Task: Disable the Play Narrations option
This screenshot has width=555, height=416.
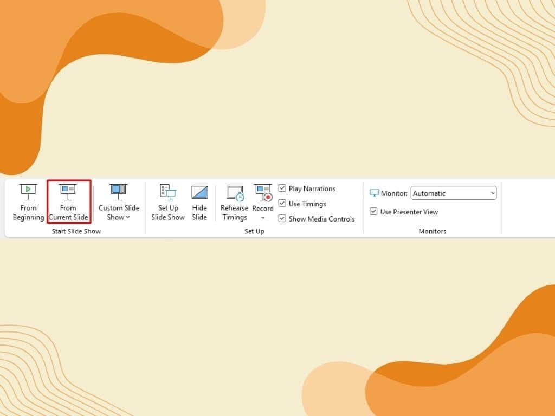Action: click(x=282, y=188)
